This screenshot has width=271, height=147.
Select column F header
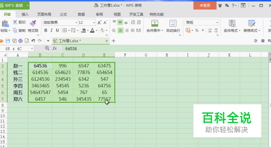pyautogui.click(x=125, y=55)
